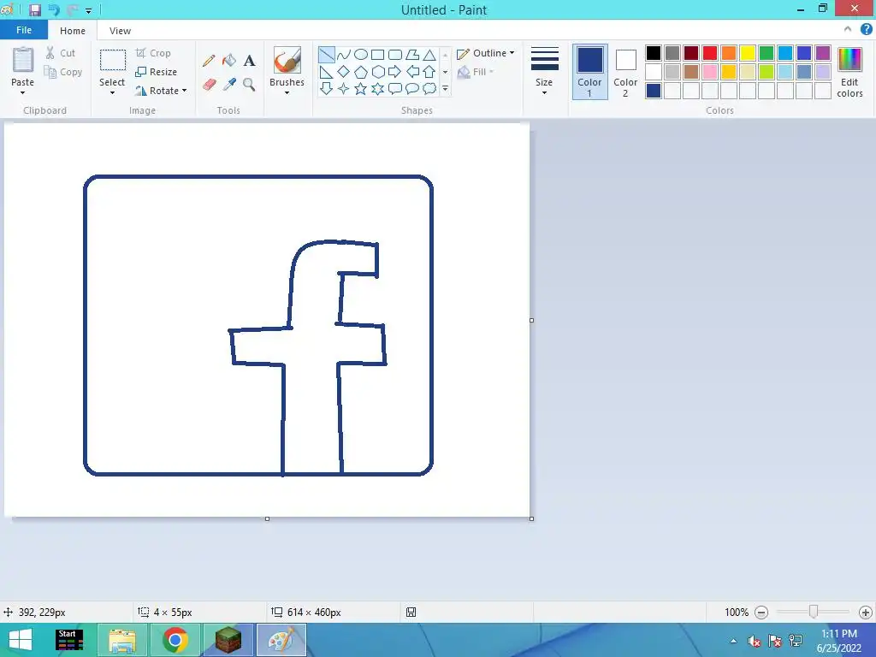Screen dimensions: 876x657
Task: Click the zoom slider handle
Action: pyautogui.click(x=814, y=612)
